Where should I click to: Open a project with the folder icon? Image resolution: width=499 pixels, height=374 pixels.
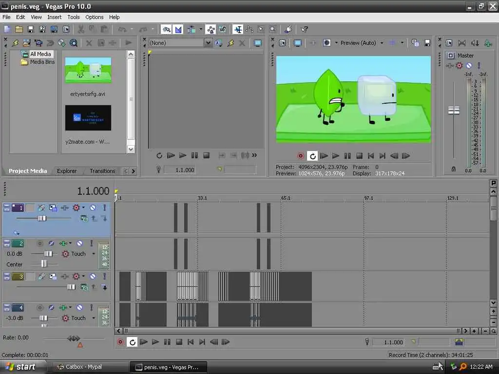(19, 30)
